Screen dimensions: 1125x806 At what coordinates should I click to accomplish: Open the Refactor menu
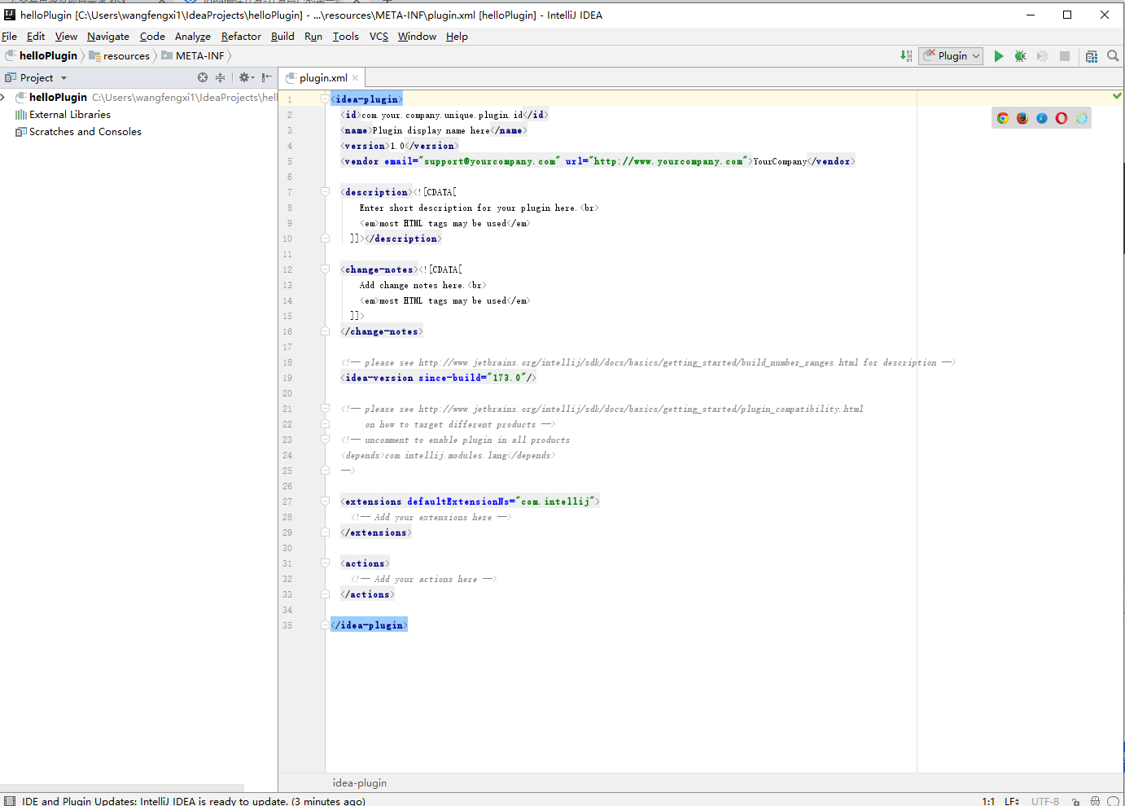click(241, 37)
